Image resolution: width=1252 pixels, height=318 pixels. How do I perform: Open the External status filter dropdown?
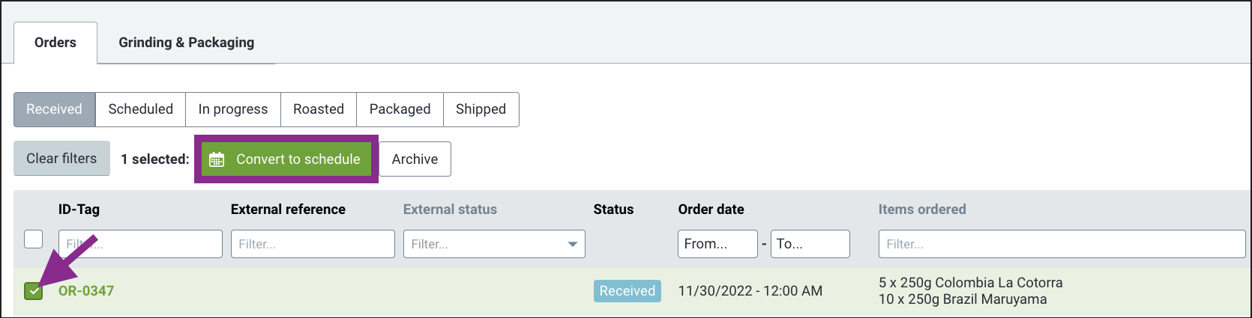[494, 244]
